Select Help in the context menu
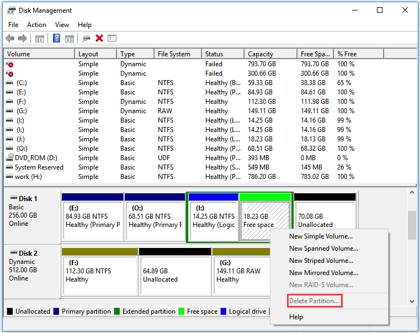 click(329, 316)
